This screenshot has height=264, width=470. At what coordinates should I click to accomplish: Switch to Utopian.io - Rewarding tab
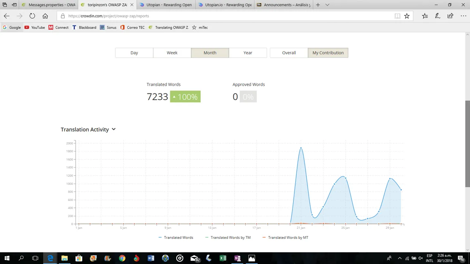pyautogui.click(x=224, y=5)
